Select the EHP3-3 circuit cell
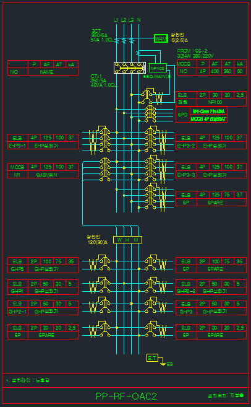251x407 pixels. 186,175
